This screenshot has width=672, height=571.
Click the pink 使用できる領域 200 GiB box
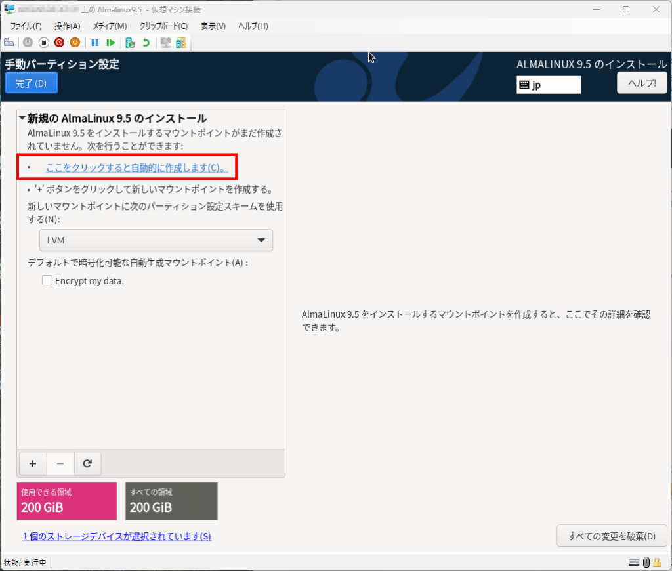click(67, 501)
